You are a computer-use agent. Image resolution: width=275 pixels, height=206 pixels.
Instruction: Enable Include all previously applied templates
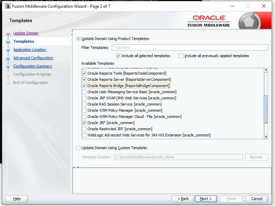[x=181, y=56]
